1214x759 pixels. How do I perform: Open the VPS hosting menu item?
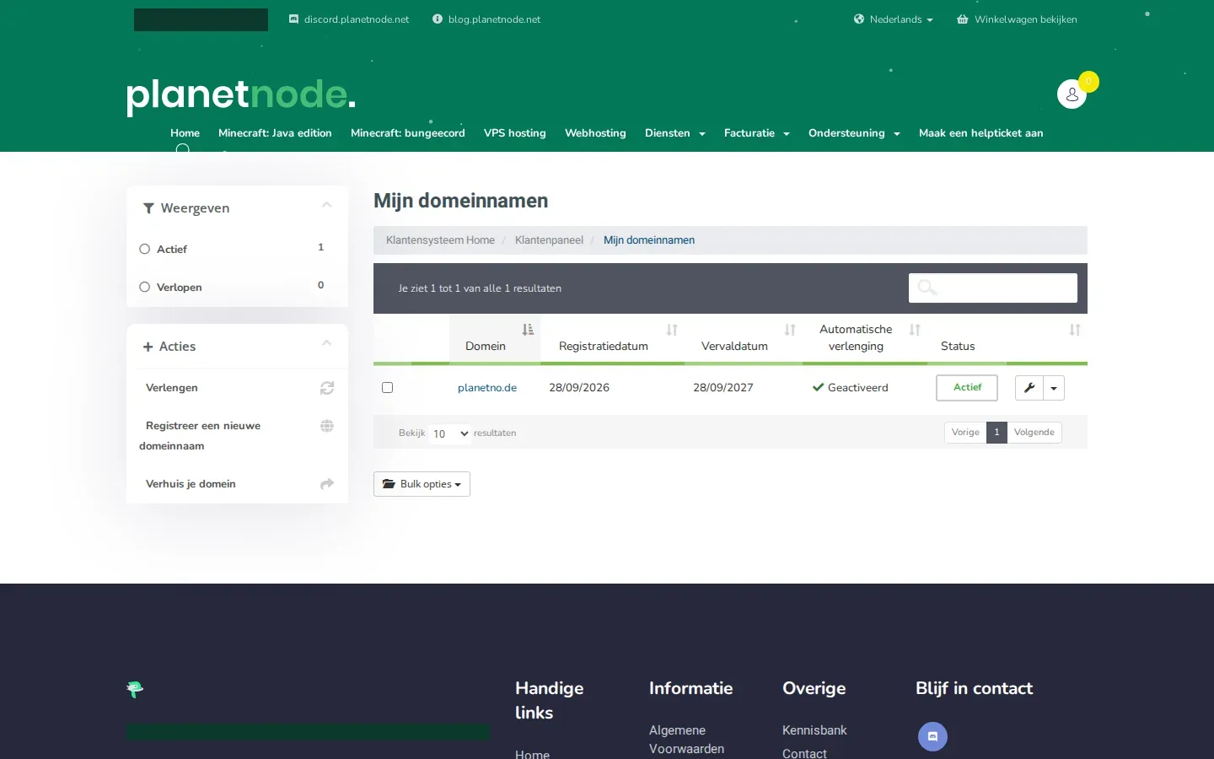pyautogui.click(x=515, y=133)
